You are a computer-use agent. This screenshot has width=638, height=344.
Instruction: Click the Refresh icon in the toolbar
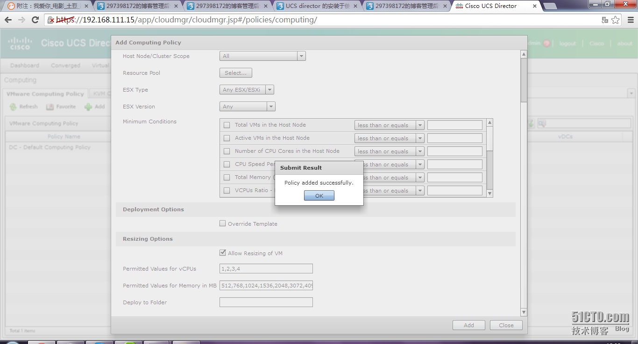coord(13,107)
